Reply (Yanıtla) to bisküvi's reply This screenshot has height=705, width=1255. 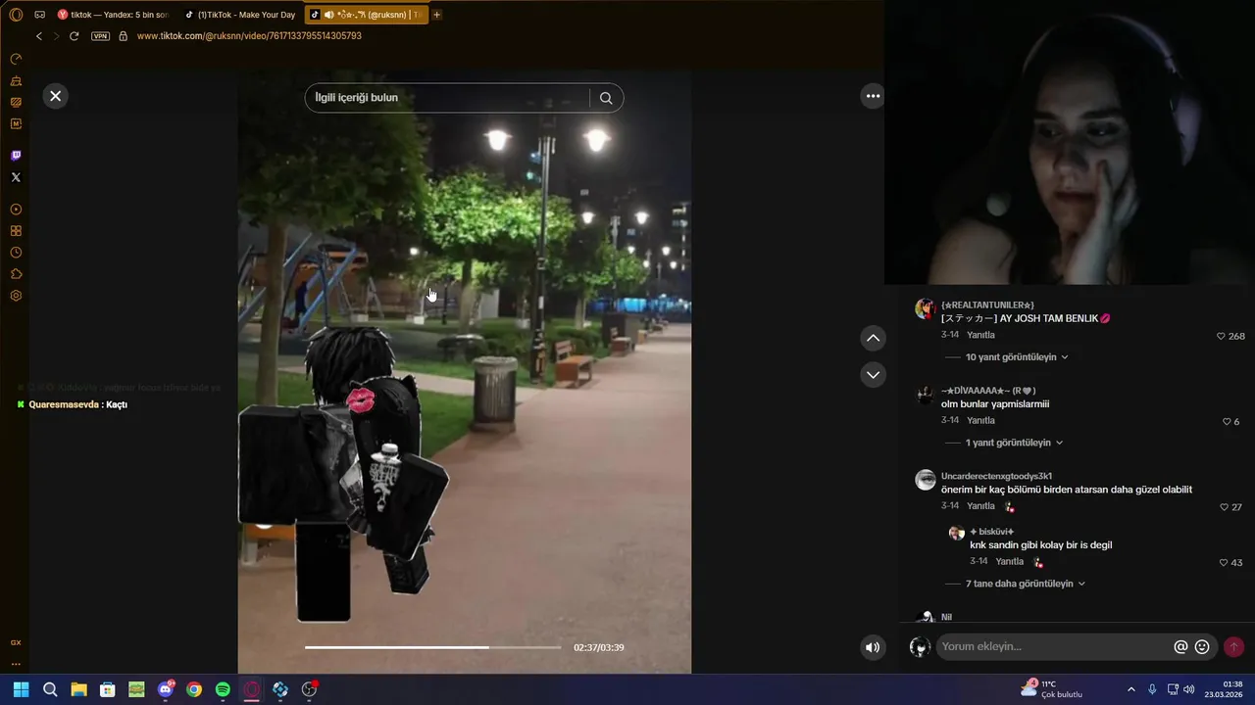[1009, 561]
